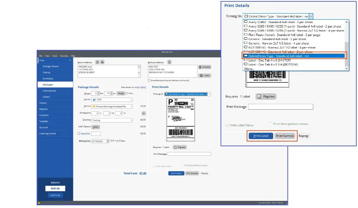Click Reprint in the main window
The width and height of the screenshot is (358, 208).
point(204,173)
